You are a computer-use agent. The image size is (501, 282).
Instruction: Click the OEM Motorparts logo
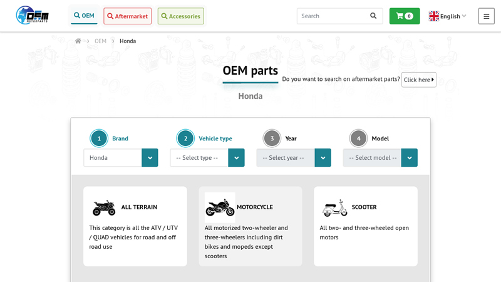click(33, 15)
